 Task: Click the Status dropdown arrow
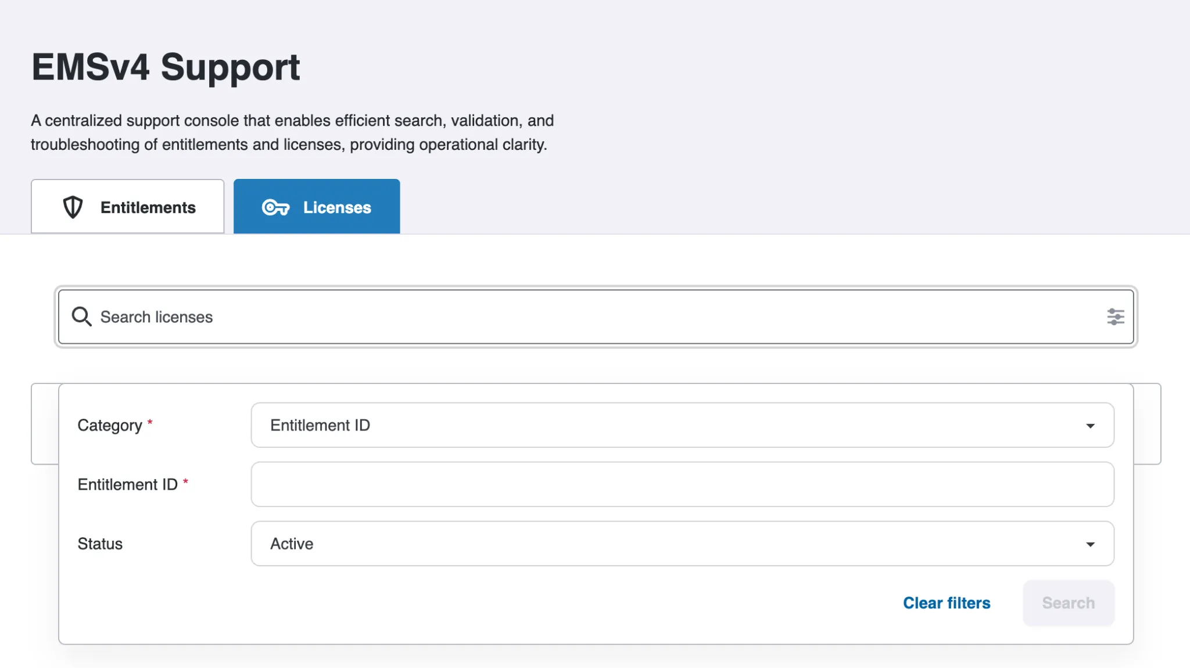(1090, 544)
